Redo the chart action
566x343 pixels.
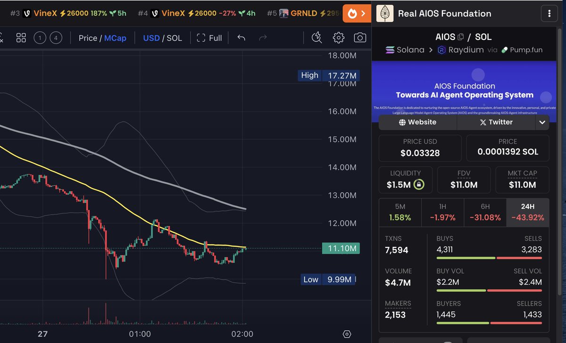(x=263, y=38)
